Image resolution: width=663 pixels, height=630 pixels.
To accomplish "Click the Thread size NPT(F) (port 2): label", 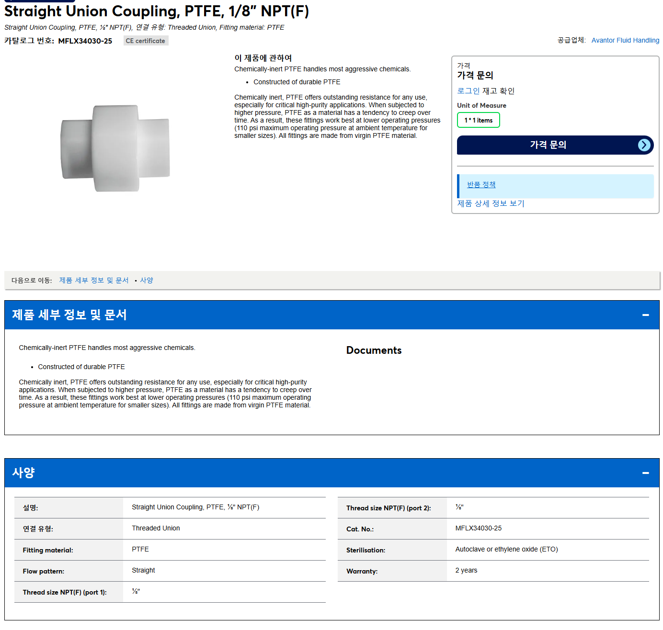I will [x=389, y=508].
